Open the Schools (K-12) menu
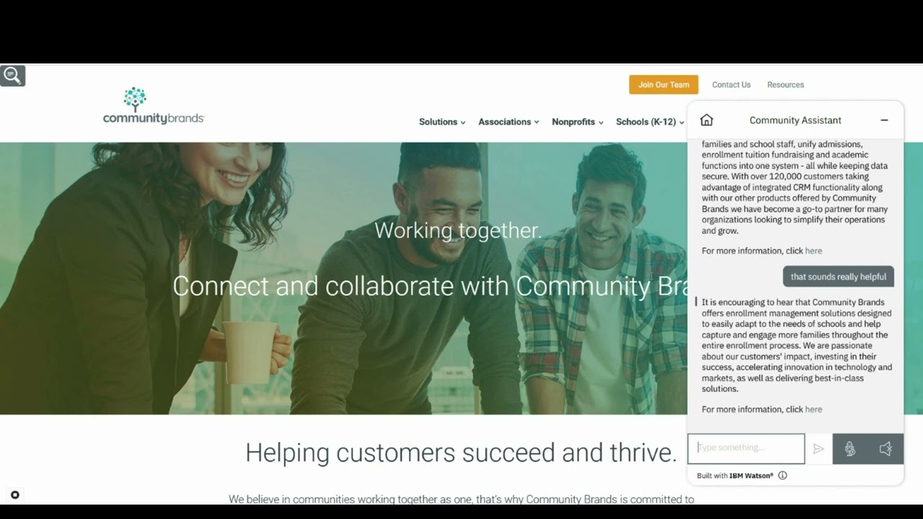 point(650,122)
